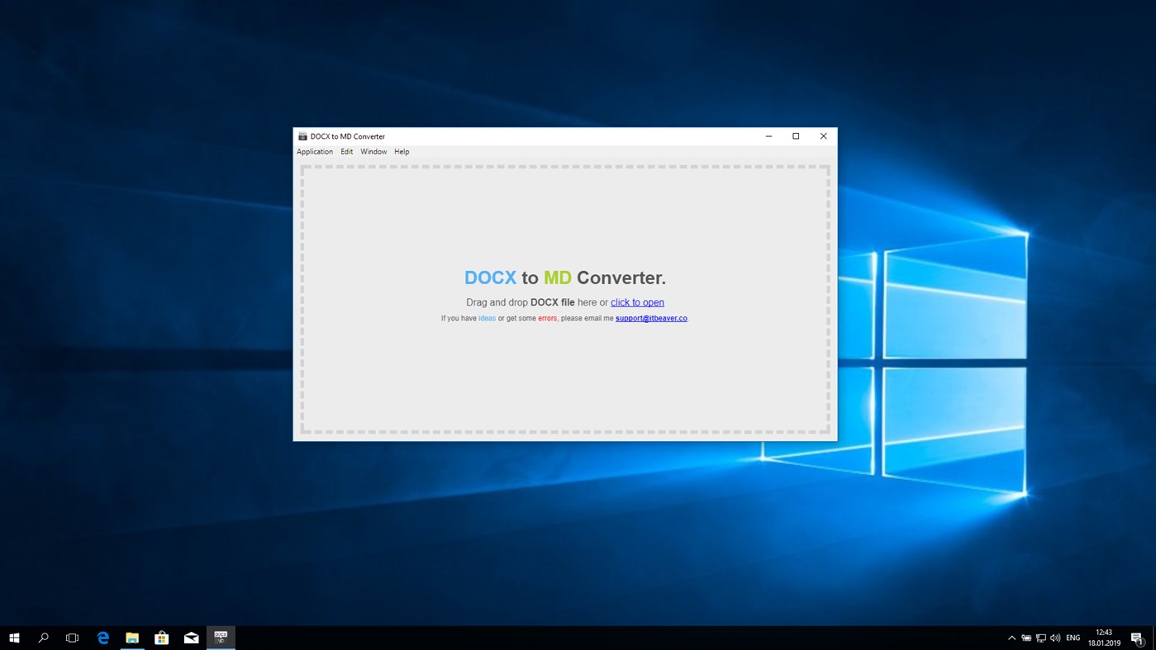
Task: Open the Help menu
Action: [401, 151]
